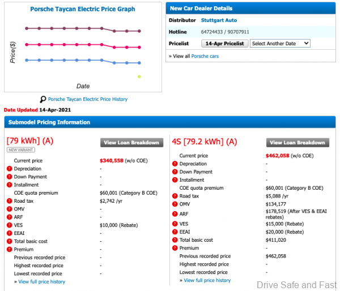View Loan Breakdown for 79 kWh variant
The image size is (340, 291).
(132, 143)
